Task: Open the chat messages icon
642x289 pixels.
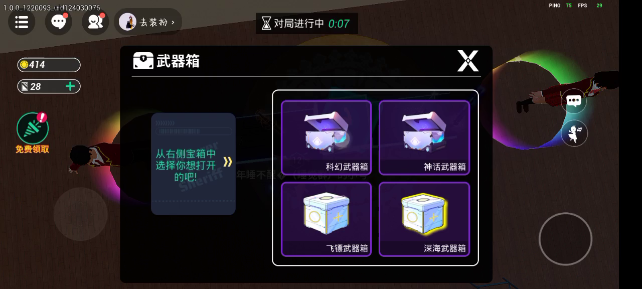Action: coord(59,22)
